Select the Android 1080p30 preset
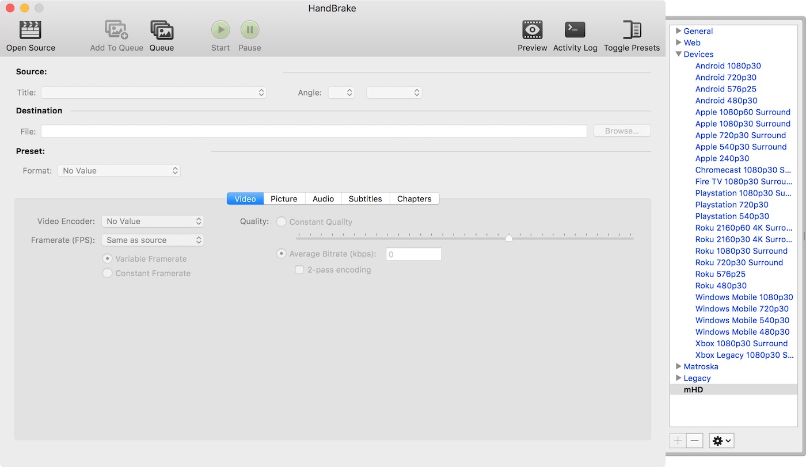Screen dimensions: 806x467 [x=728, y=66]
